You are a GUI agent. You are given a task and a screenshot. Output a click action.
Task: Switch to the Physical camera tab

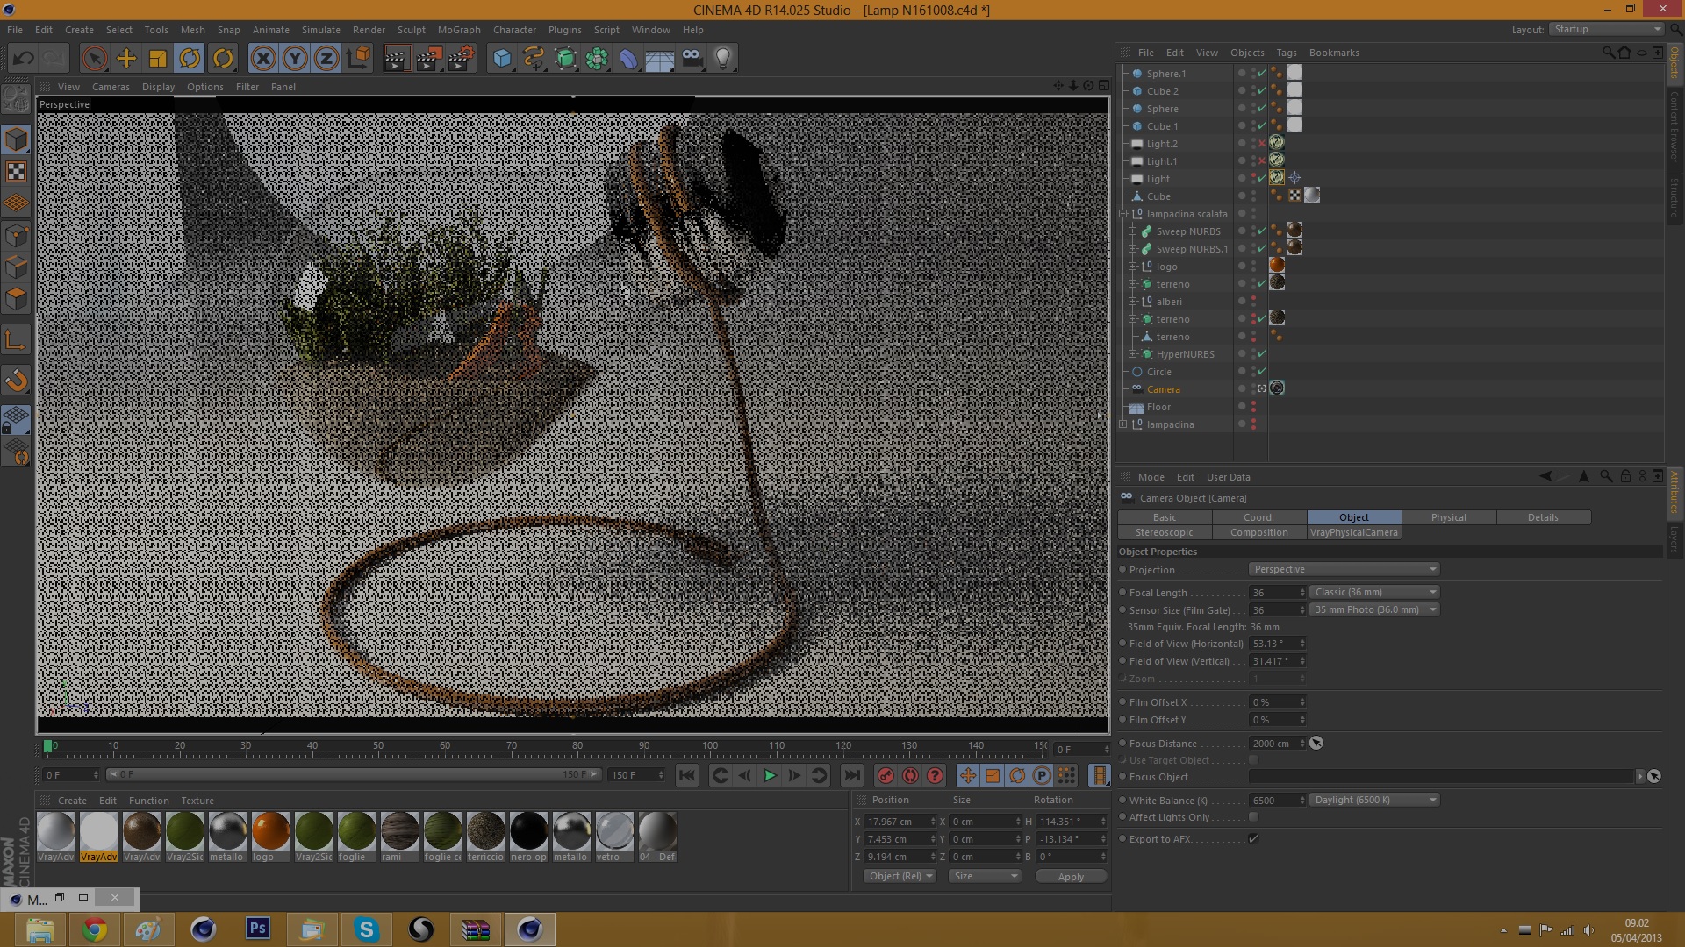[1448, 517]
